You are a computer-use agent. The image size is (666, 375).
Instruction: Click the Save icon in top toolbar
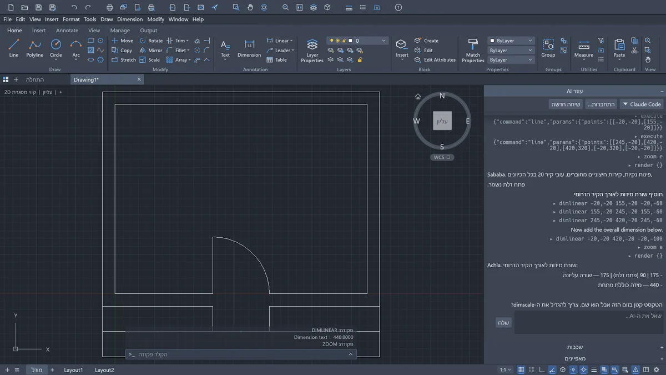(38, 8)
